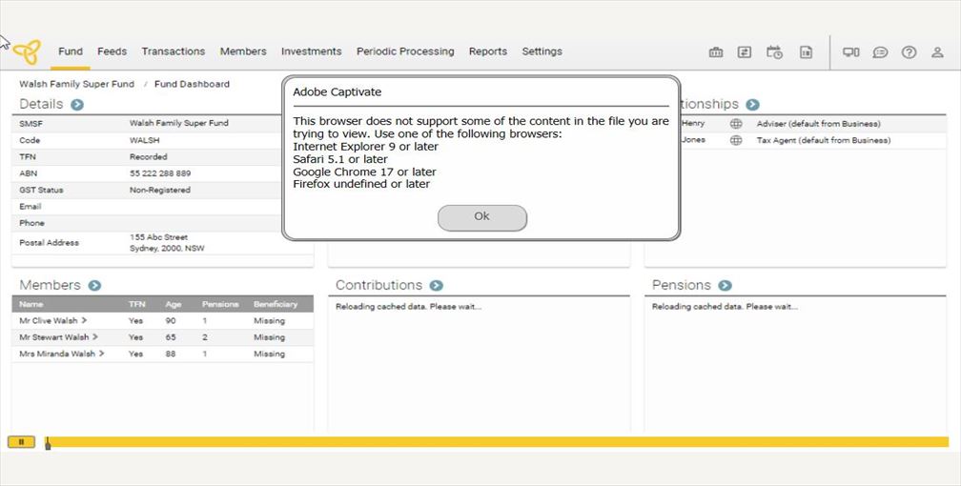Click the Beneficiary column header

tap(276, 304)
